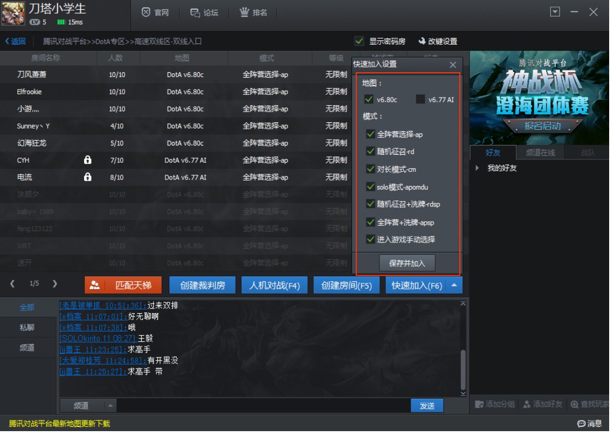Image resolution: width=614 pixels, height=436 pixels.
Task: Go back with the 返回 arrow
Action: click(x=16, y=41)
